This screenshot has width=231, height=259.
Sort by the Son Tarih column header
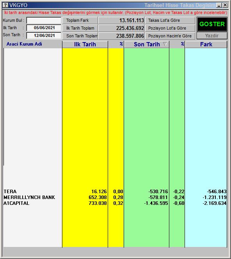pyautogui.click(x=147, y=44)
